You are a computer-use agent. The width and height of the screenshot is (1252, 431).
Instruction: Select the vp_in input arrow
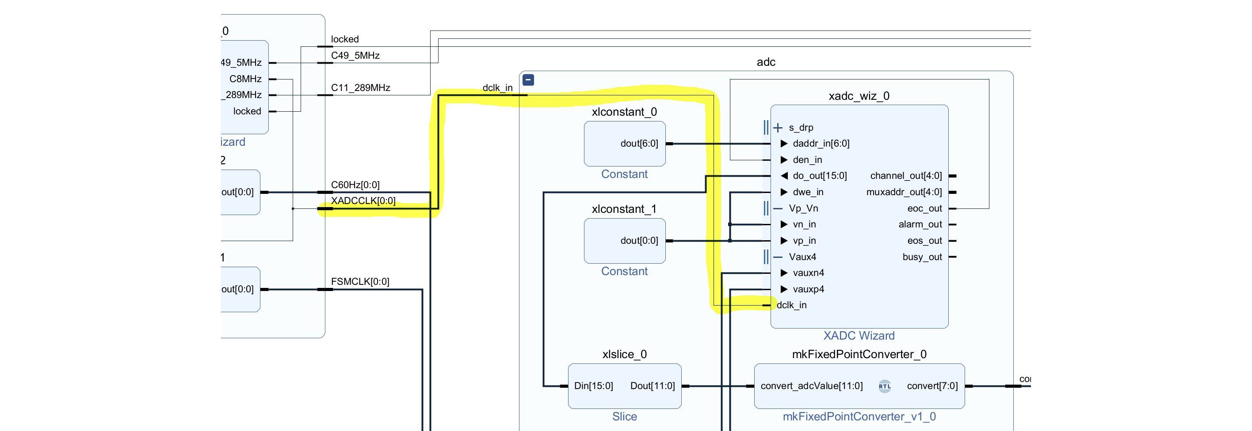(x=783, y=241)
